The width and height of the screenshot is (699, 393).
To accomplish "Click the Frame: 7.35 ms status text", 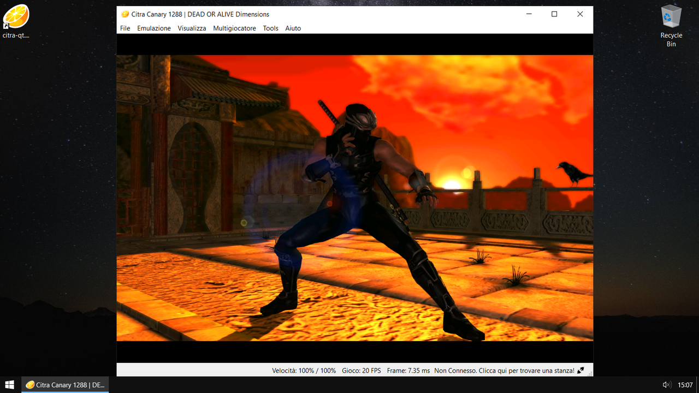I will tap(408, 371).
